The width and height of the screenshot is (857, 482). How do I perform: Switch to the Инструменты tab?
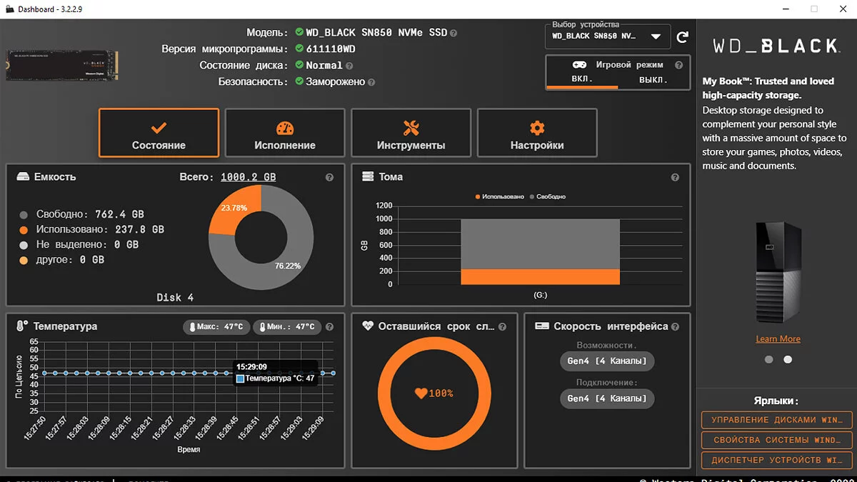411,133
